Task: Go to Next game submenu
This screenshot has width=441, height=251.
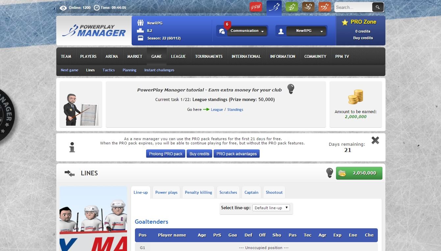Action: [69, 70]
